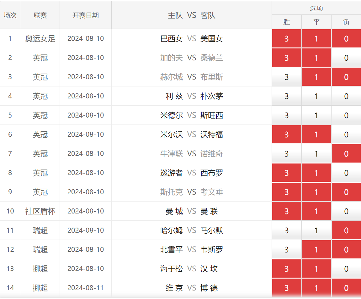Select loss (0) for 巡游者 VS 西布罗

(x=346, y=173)
